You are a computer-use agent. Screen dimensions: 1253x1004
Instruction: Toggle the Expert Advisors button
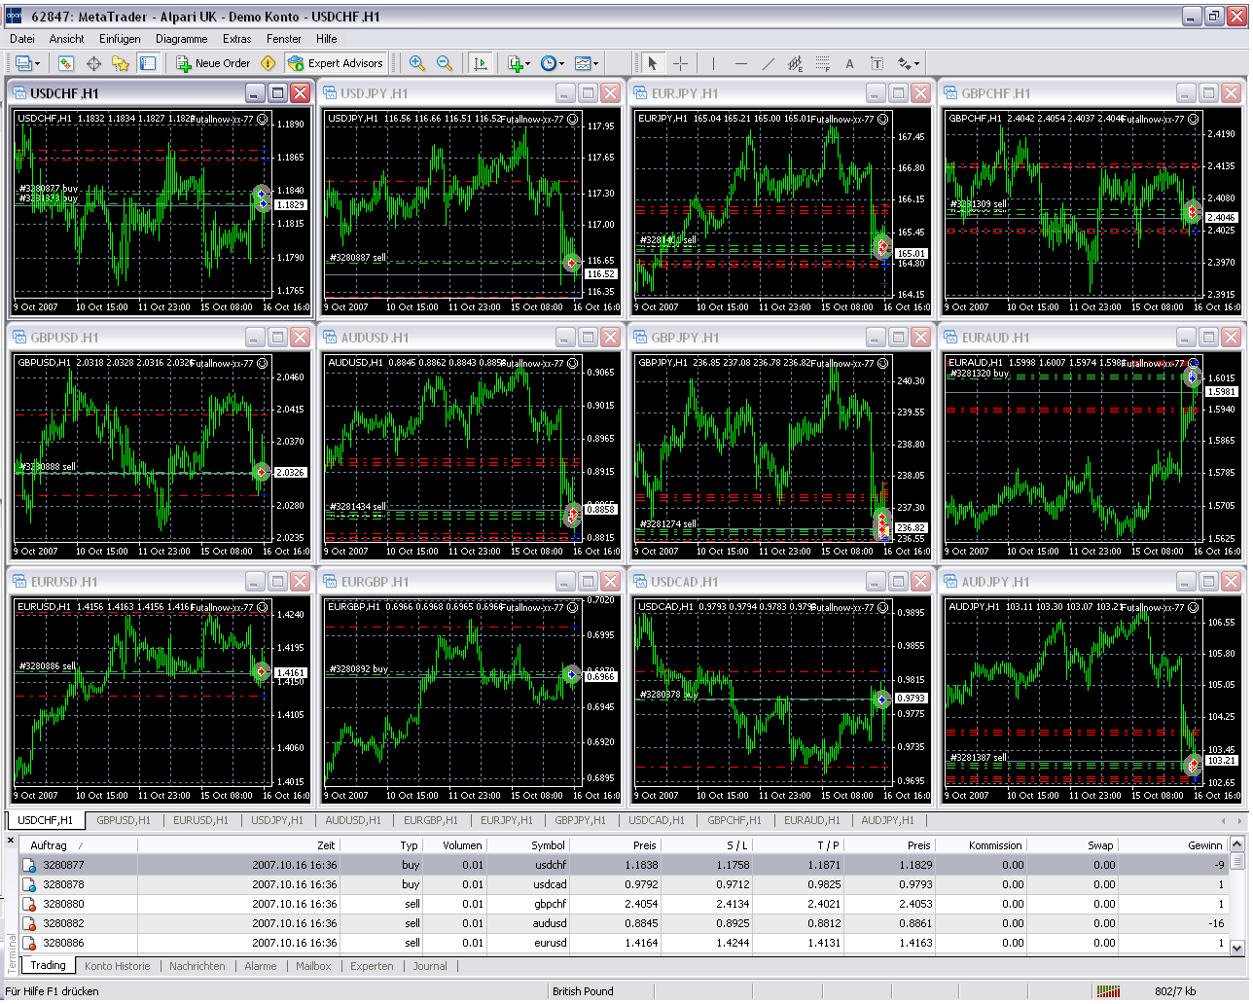point(336,63)
